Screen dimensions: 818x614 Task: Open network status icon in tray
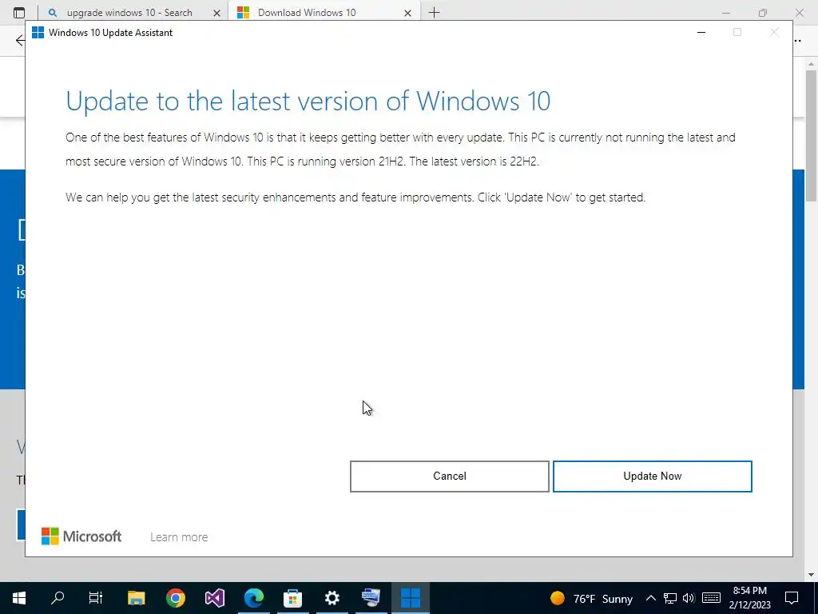pos(670,598)
